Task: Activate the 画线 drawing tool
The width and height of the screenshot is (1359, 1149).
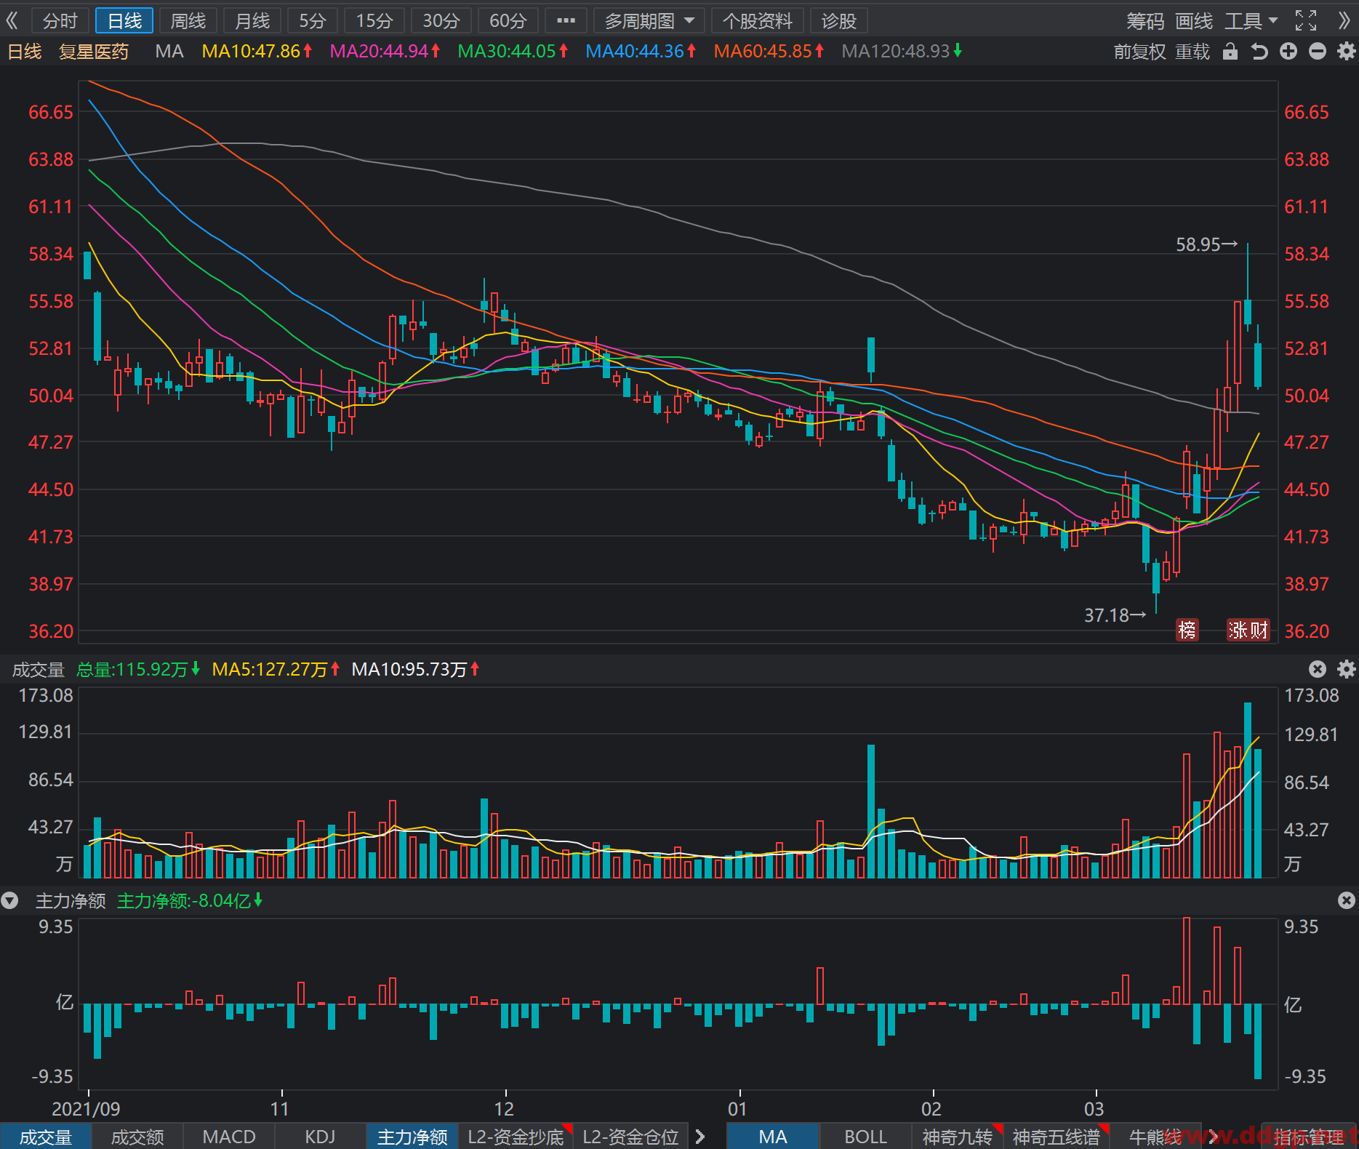Action: (1194, 20)
